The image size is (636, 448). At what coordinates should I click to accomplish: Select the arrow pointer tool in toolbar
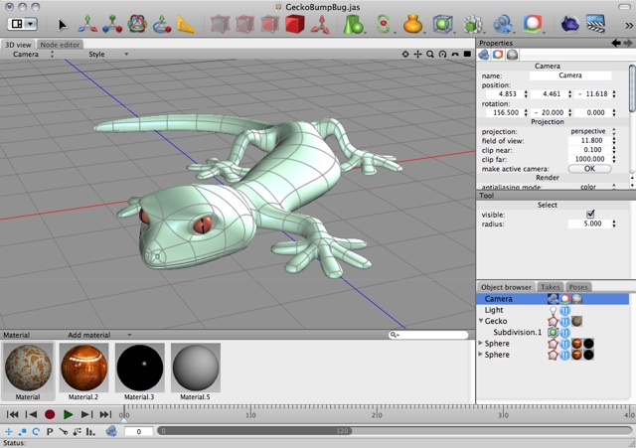(x=64, y=24)
